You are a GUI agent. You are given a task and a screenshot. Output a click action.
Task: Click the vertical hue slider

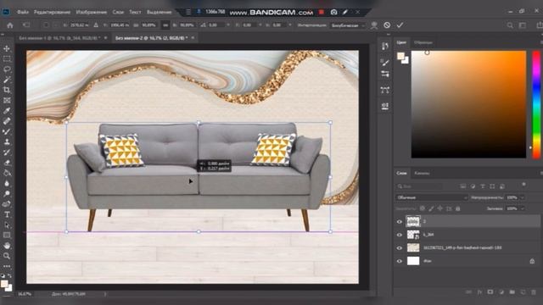(x=536, y=104)
